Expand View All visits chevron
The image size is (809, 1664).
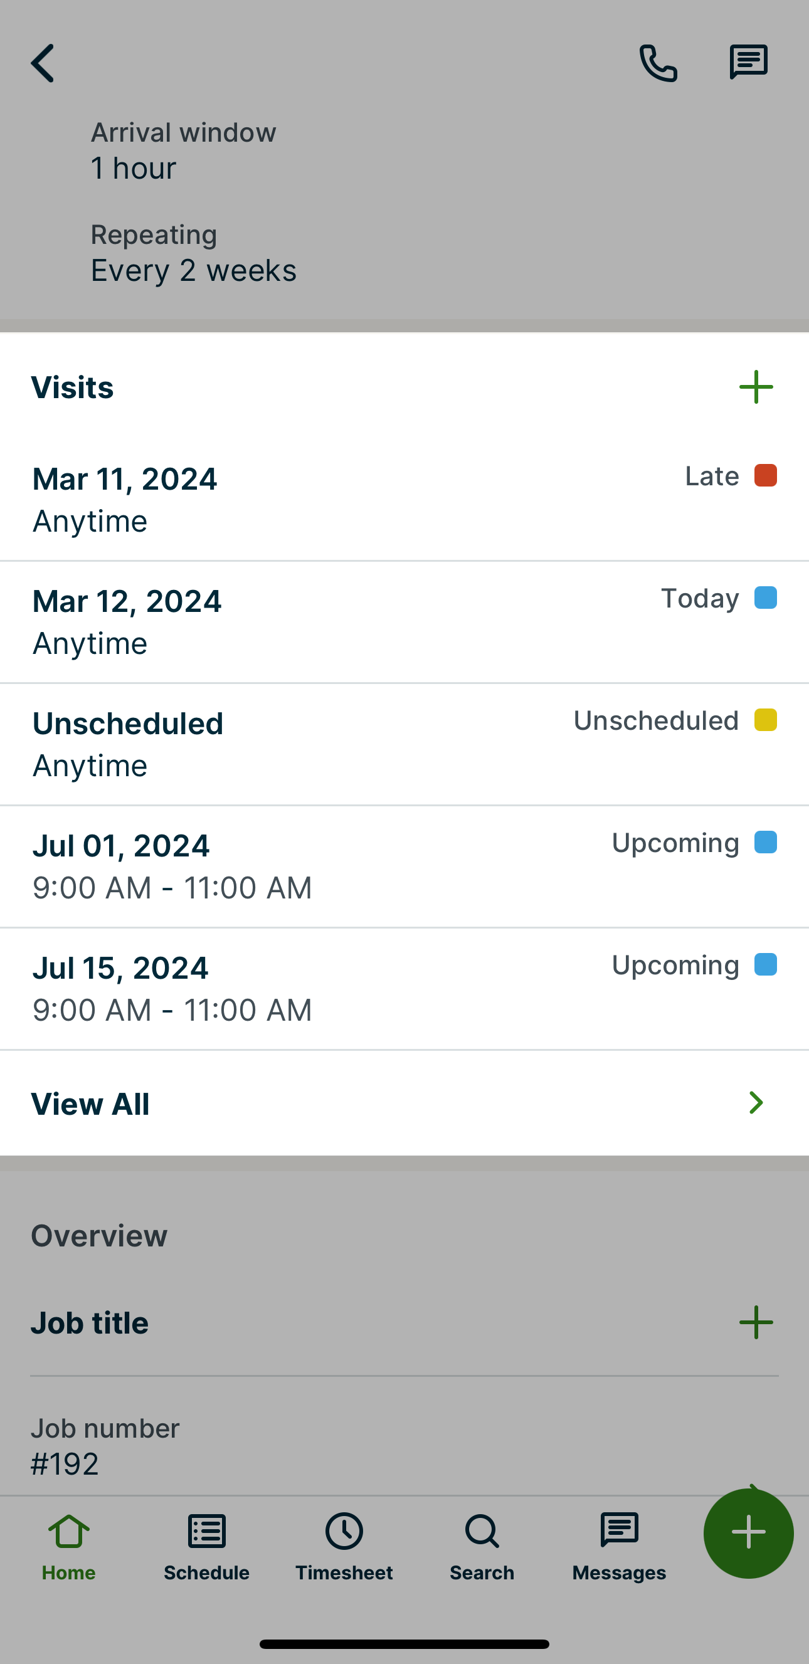pyautogui.click(x=755, y=1103)
